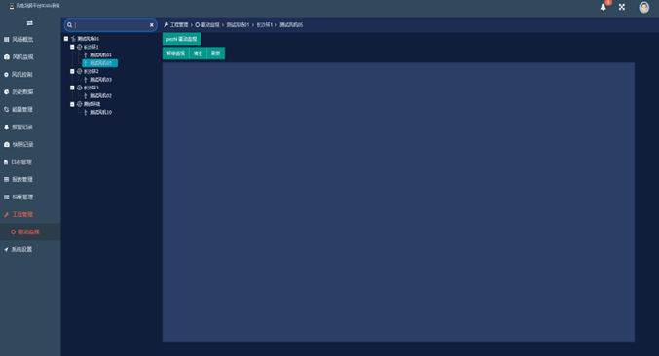The width and height of the screenshot is (659, 356).
Task: Click the magnifier icon in search box
Action: click(x=70, y=25)
